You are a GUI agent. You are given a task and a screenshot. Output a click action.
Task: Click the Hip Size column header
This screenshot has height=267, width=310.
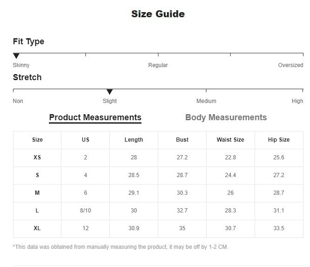279,140
